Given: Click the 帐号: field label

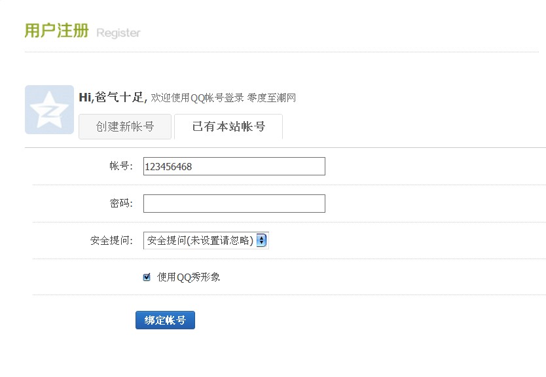Looking at the screenshot, I should tap(121, 166).
